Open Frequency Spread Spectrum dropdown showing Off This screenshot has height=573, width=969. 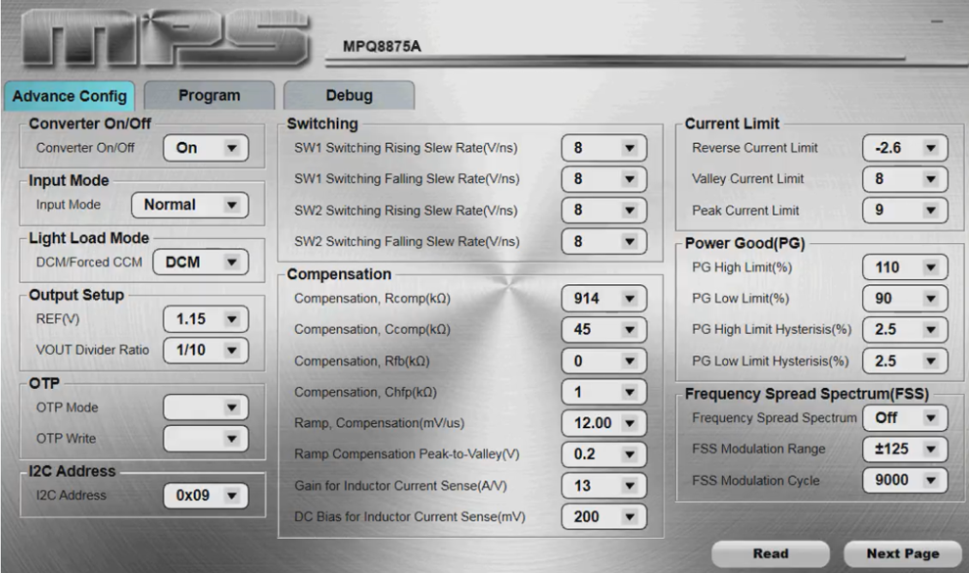[x=904, y=418]
